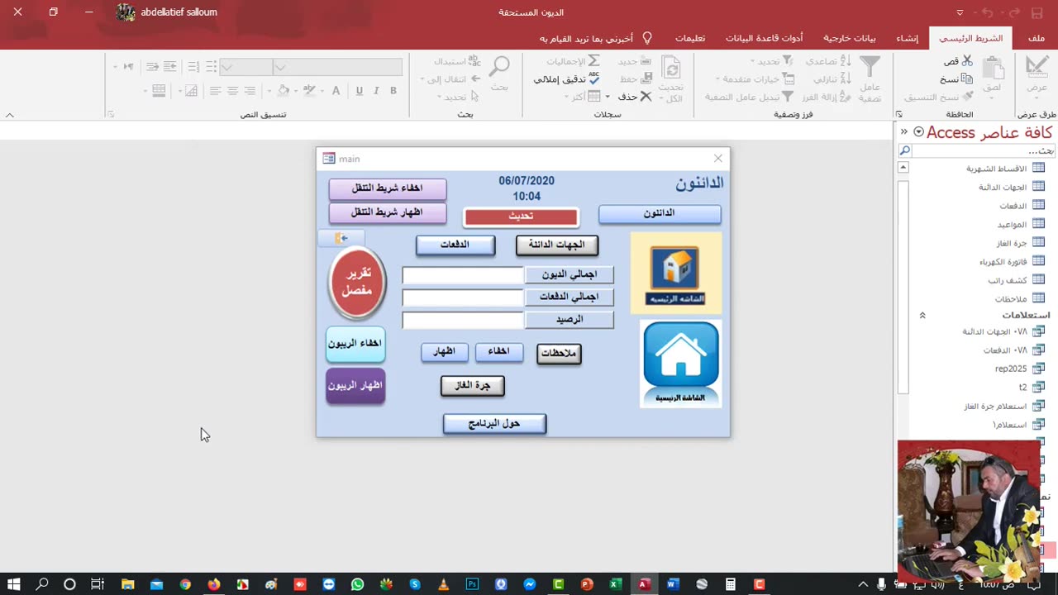
Task: Click the جرة الغاز button on form
Action: tap(473, 386)
